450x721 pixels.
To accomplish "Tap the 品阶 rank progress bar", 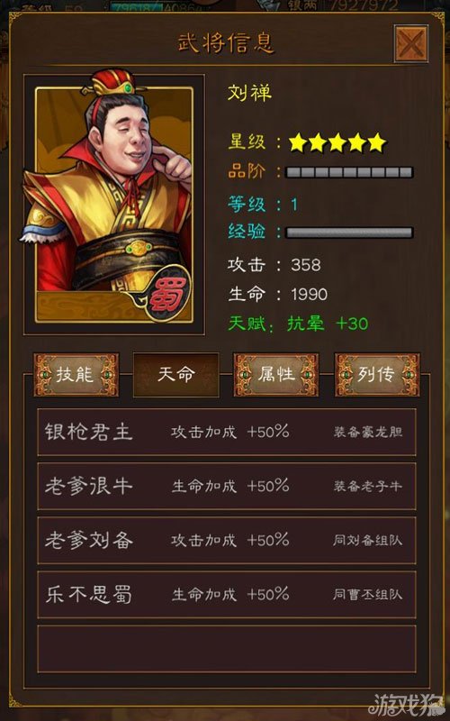I will coord(349,172).
